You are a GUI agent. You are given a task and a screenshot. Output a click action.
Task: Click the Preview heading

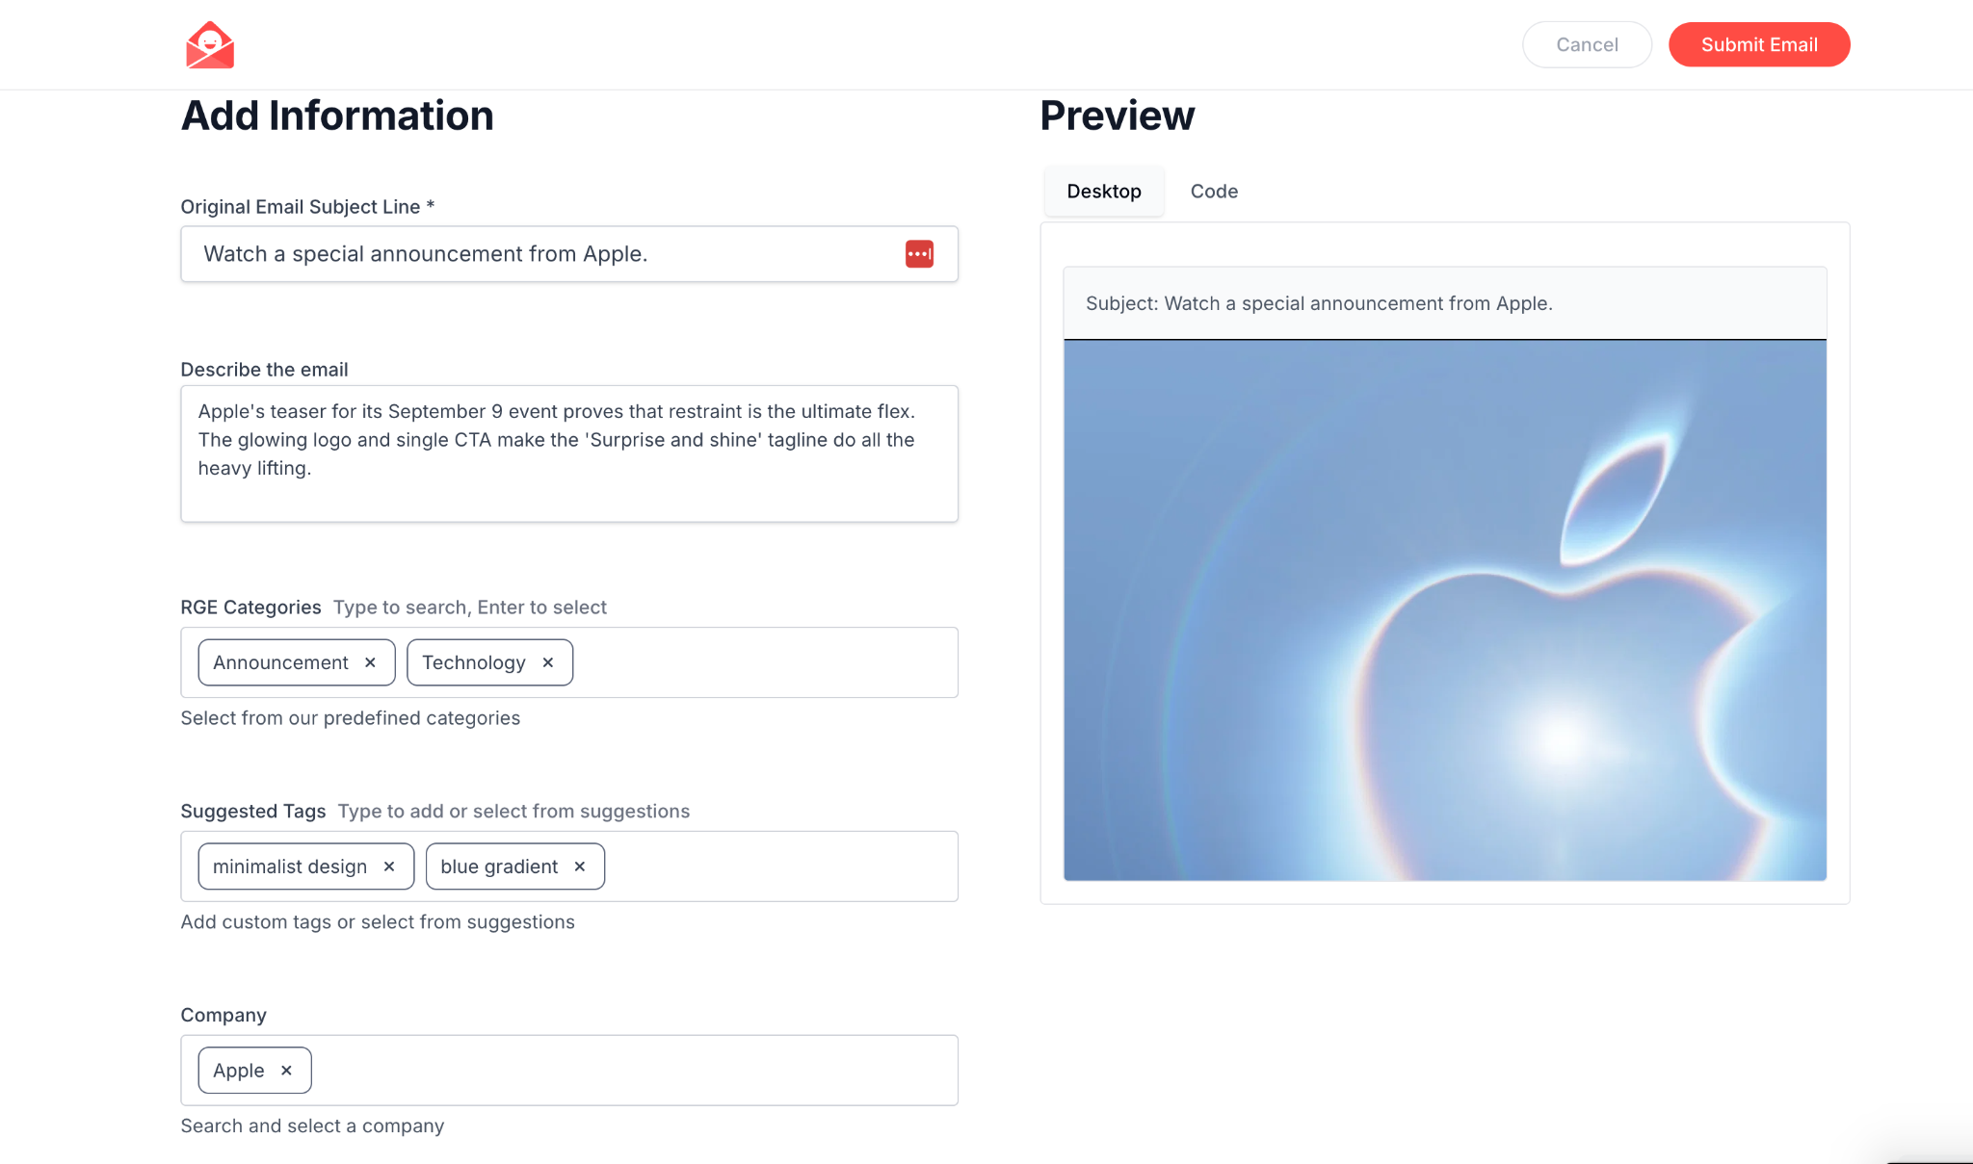(x=1118, y=116)
